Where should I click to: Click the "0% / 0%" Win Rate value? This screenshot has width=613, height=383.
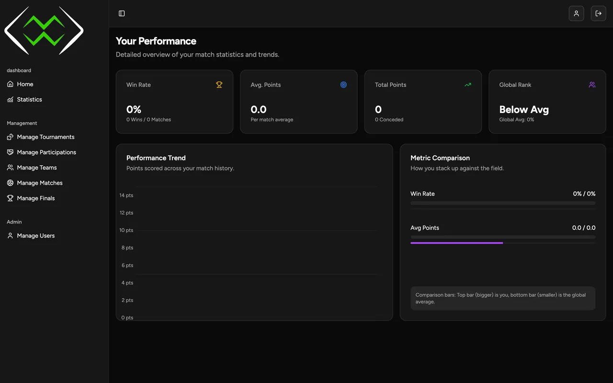coord(584,194)
